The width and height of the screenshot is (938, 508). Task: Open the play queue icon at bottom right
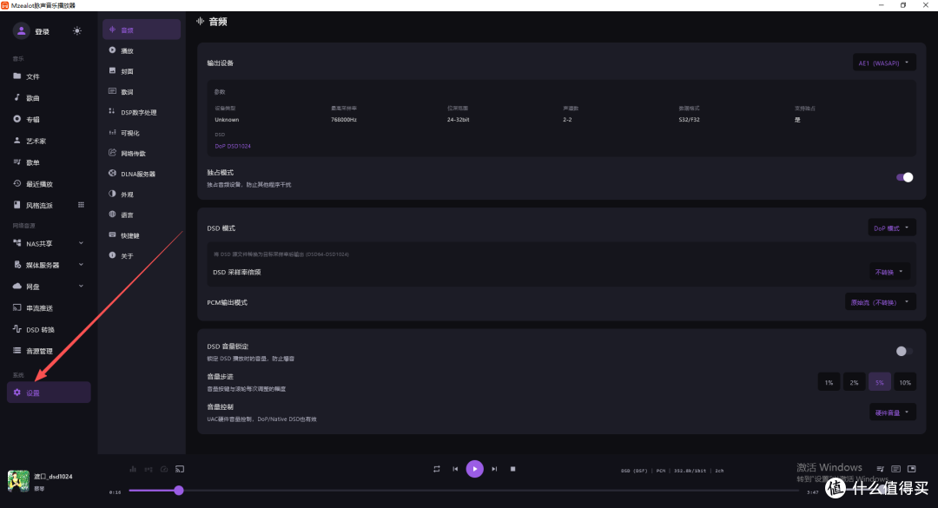point(880,469)
